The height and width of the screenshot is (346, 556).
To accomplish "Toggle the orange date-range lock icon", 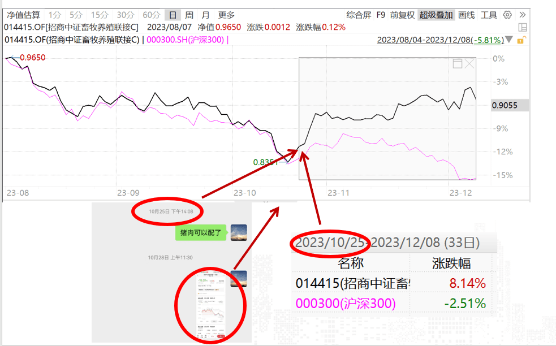I will (x=522, y=40).
